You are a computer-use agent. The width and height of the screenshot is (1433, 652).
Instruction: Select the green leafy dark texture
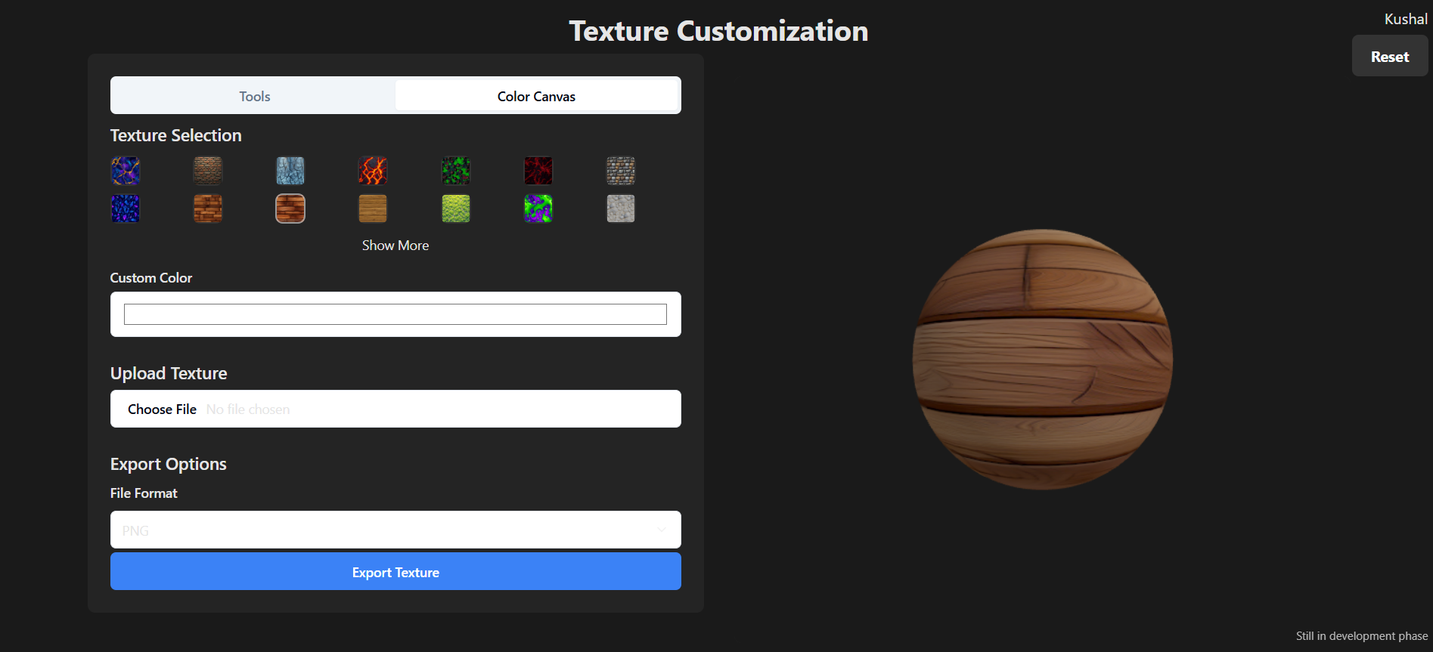point(456,171)
